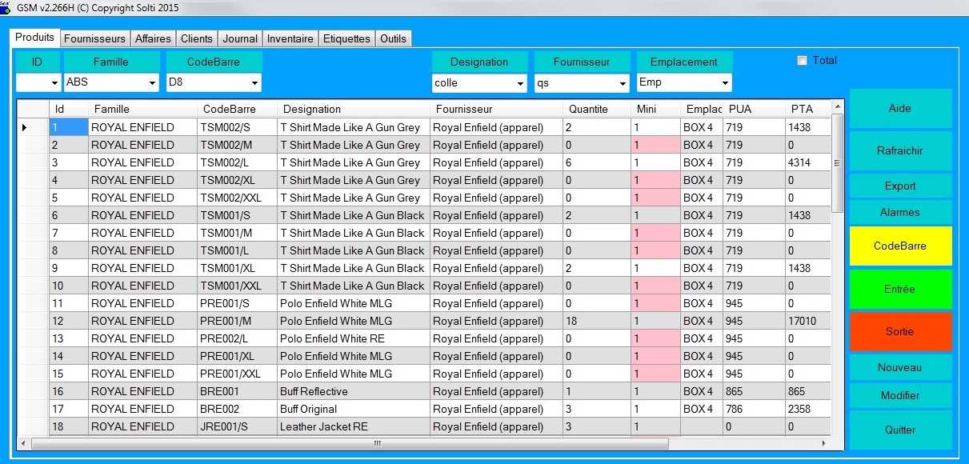View stock alerts via Alarmes
This screenshot has height=464, width=969.
[x=899, y=211]
